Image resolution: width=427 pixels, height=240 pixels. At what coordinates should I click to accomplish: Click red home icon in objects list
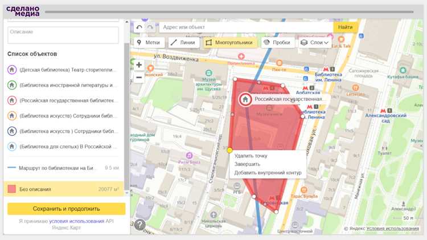click(x=12, y=100)
